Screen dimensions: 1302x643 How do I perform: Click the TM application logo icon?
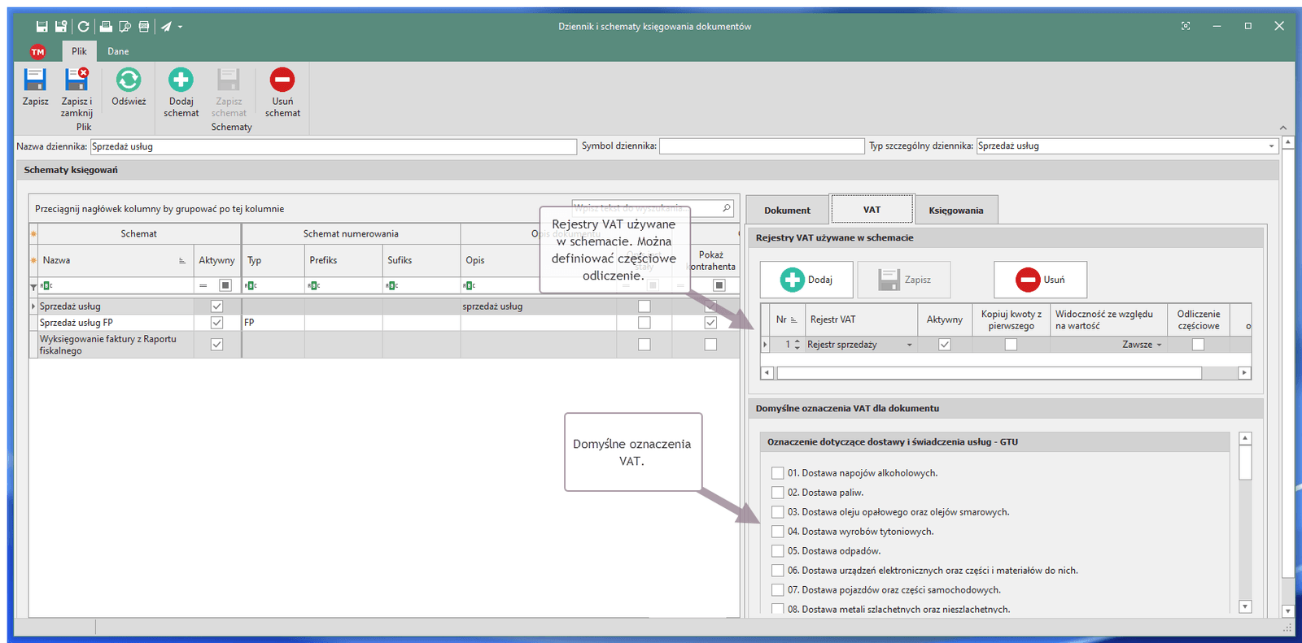[37, 51]
